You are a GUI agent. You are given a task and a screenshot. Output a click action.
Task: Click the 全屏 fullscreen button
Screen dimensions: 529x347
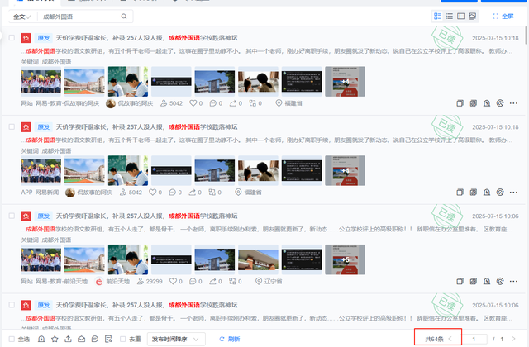[503, 17]
